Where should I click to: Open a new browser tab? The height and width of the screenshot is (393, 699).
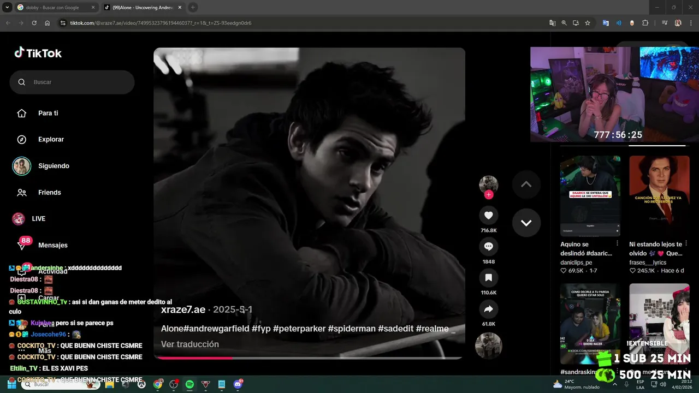pos(193,8)
